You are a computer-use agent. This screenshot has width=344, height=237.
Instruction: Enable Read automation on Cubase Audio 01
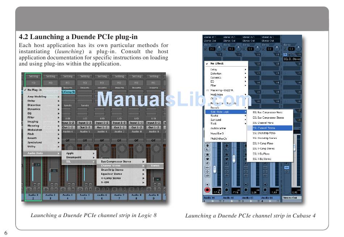[x=207, y=155]
